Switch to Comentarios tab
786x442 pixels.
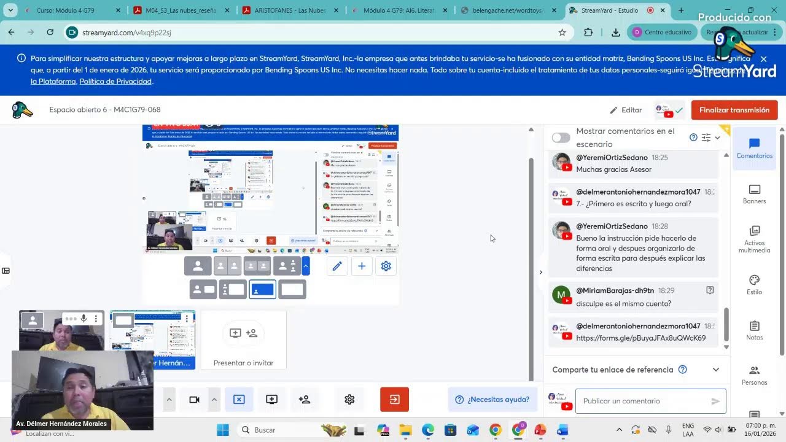754,149
